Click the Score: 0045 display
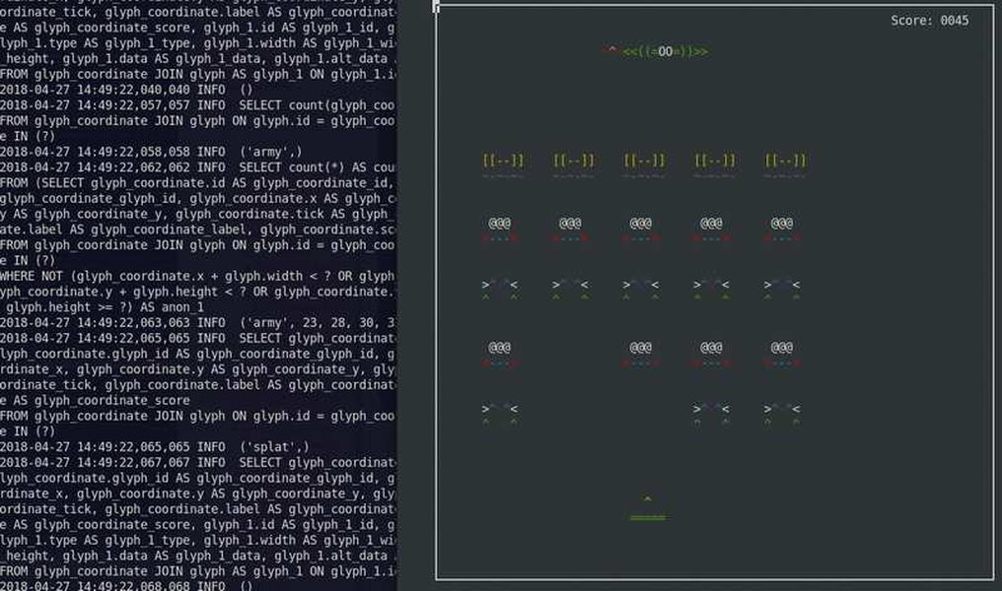This screenshot has height=591, width=1002. click(x=931, y=20)
